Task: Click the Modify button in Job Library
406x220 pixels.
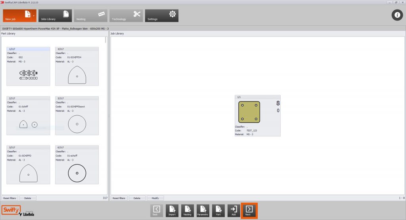Action: [x=155, y=198]
